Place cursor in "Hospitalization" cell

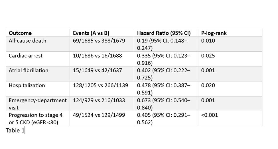point(27,85)
